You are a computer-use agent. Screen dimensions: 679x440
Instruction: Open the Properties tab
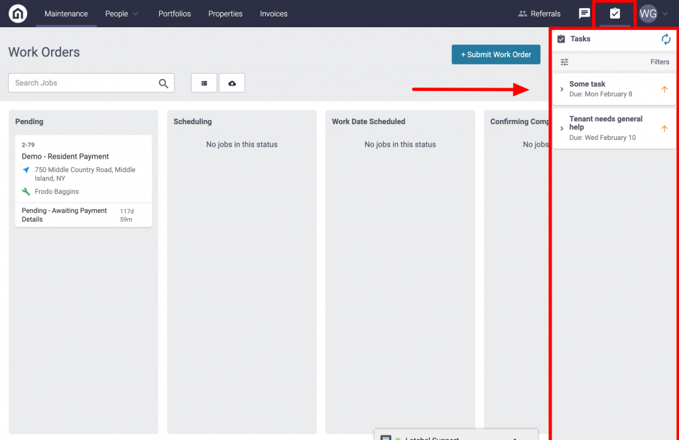(225, 13)
